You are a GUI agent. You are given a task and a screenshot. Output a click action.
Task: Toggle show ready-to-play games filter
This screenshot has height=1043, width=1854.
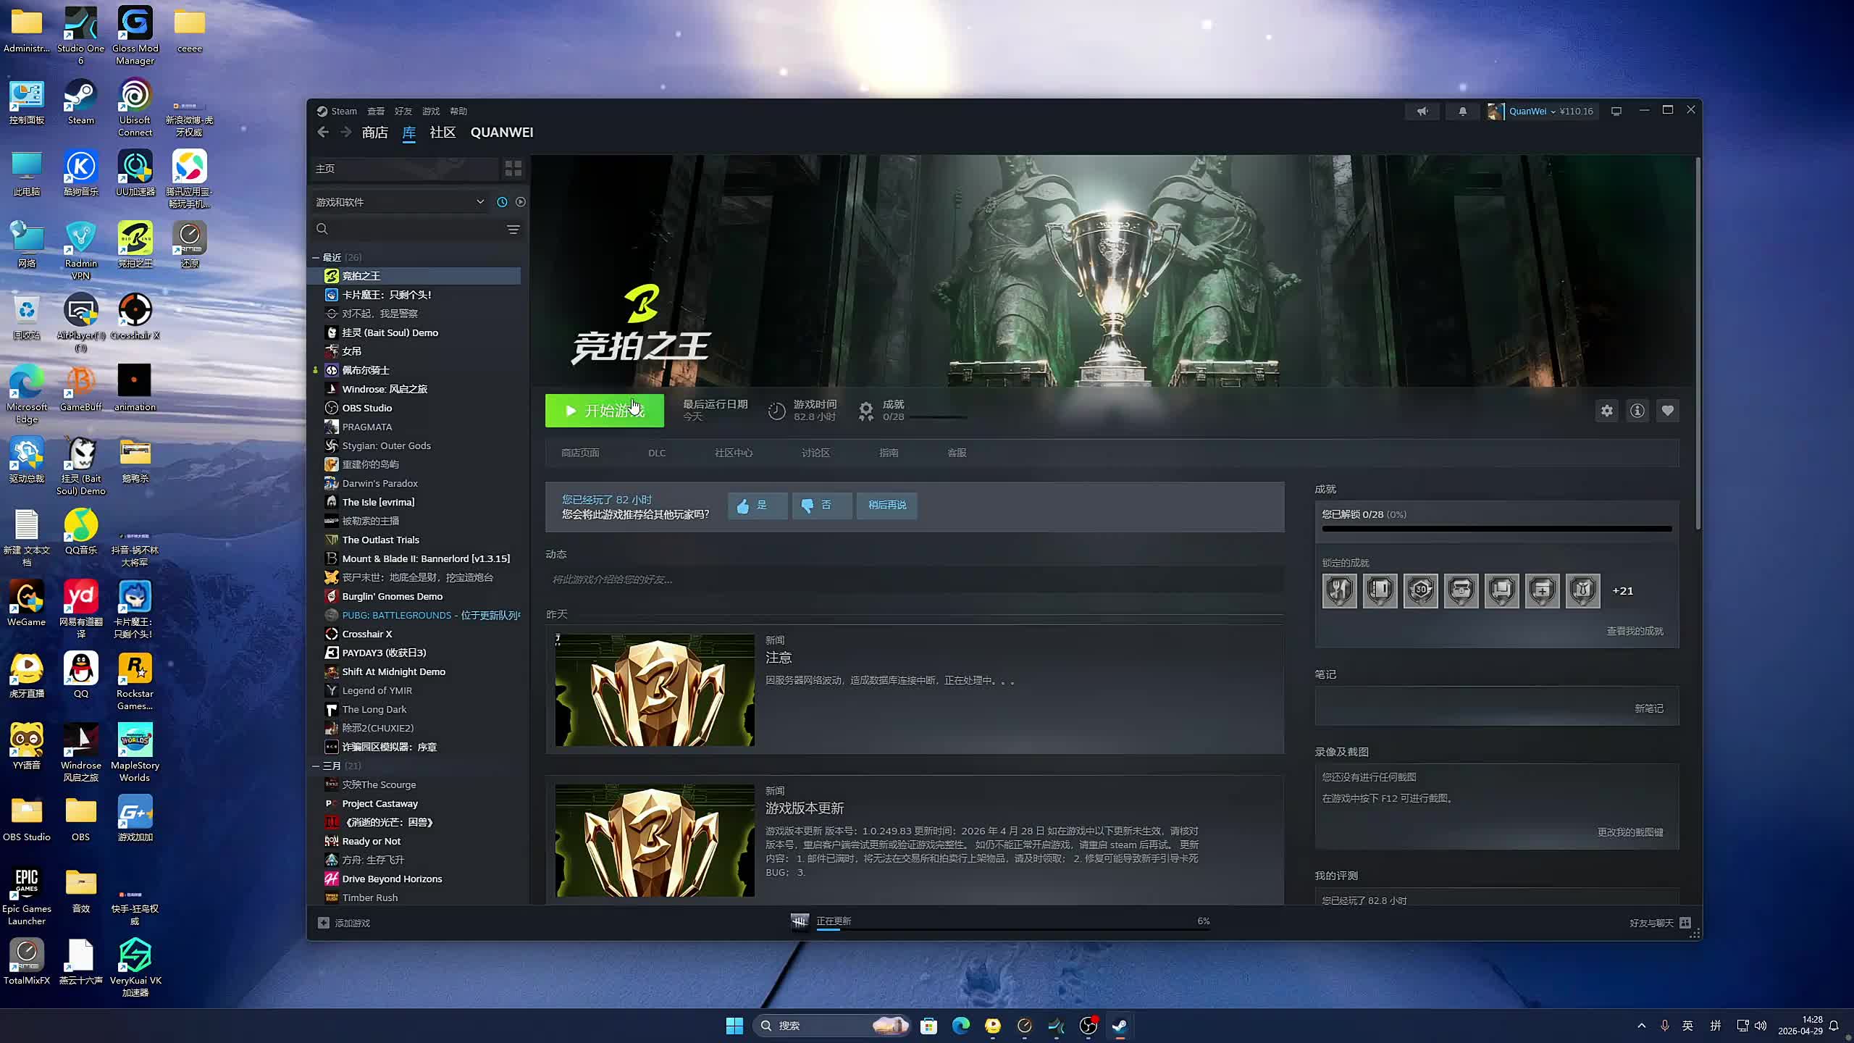[520, 202]
